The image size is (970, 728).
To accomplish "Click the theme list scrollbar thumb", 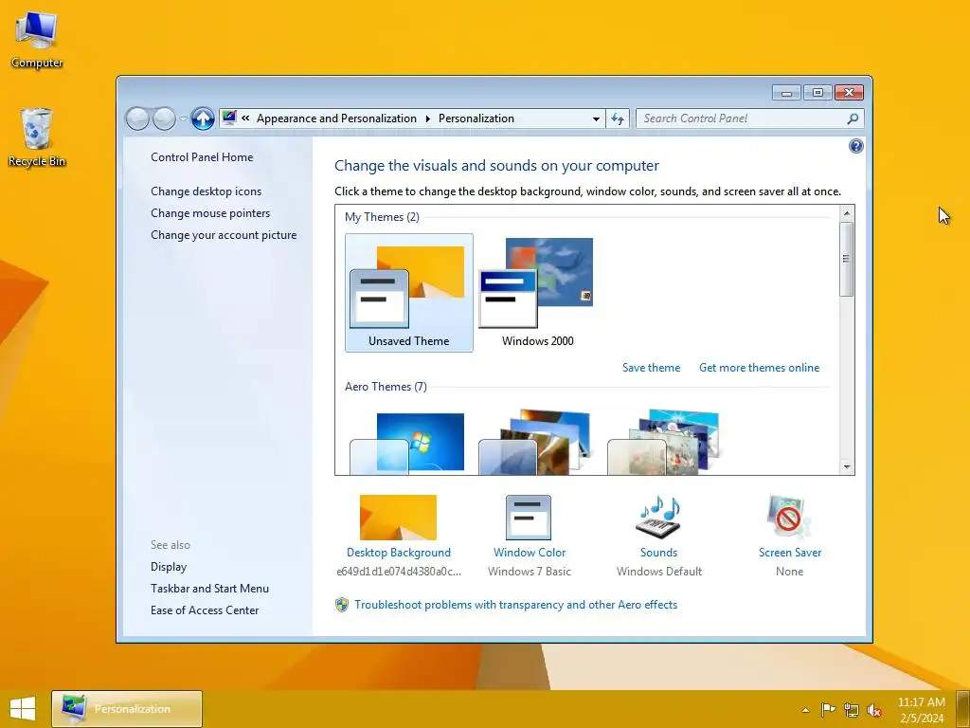I will pyautogui.click(x=847, y=259).
